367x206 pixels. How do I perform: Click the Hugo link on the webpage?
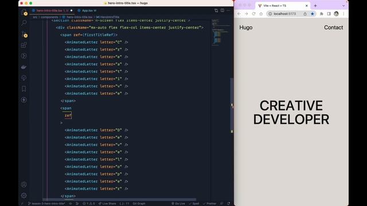[246, 27]
